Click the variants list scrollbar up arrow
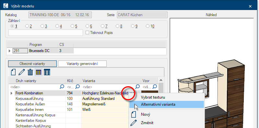The height and width of the screenshot is (128, 259). pos(161,80)
